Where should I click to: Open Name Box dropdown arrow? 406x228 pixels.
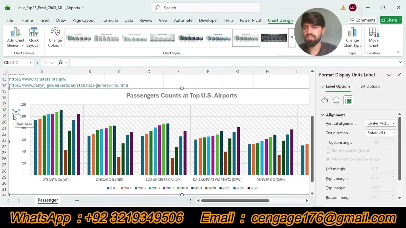[x=31, y=62]
